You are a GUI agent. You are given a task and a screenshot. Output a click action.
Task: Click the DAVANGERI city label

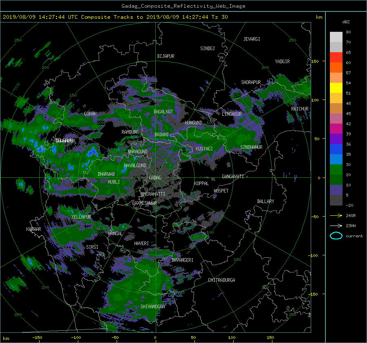point(182,260)
